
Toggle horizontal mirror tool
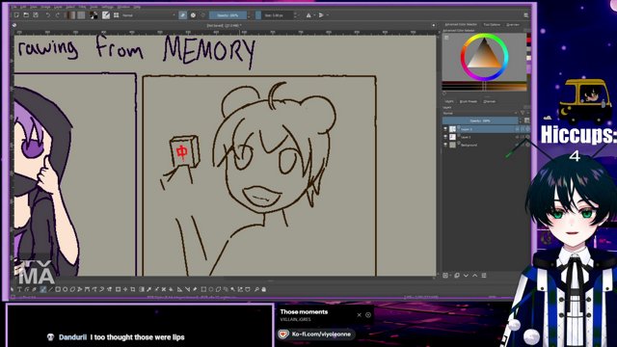point(308,15)
